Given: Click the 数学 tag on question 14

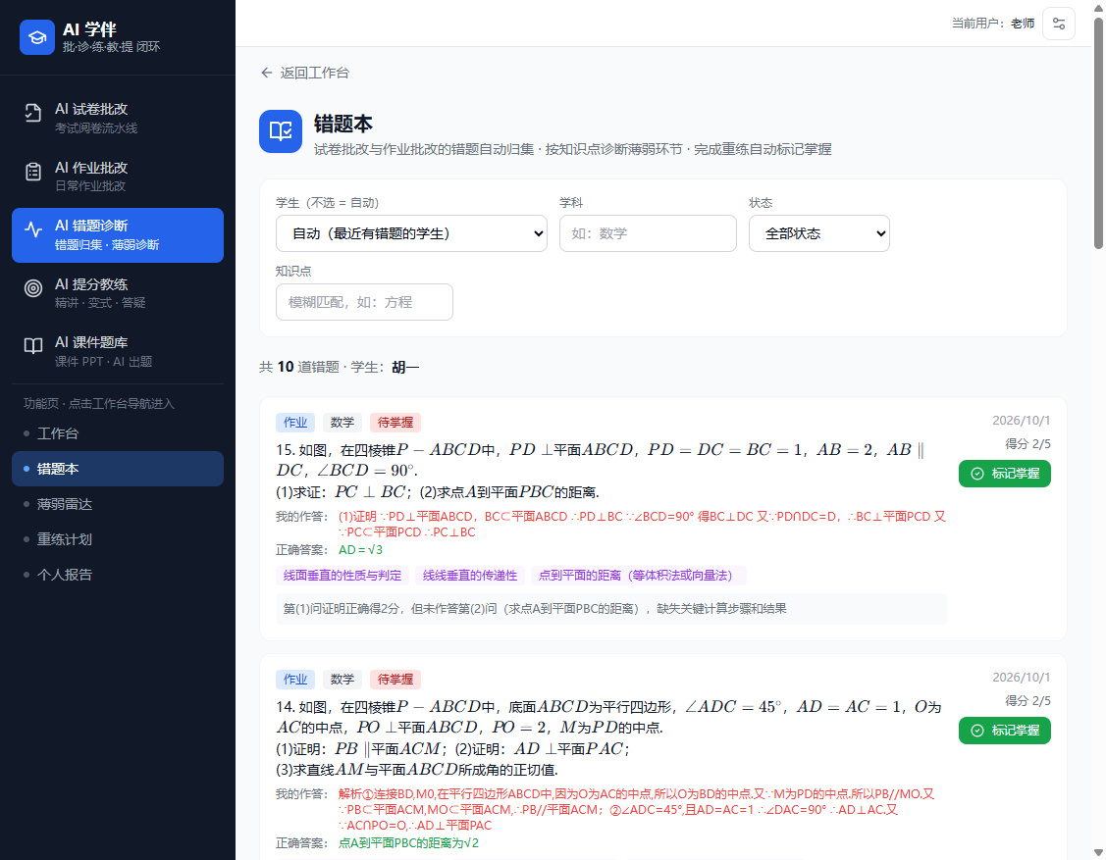Looking at the screenshot, I should (x=342, y=680).
